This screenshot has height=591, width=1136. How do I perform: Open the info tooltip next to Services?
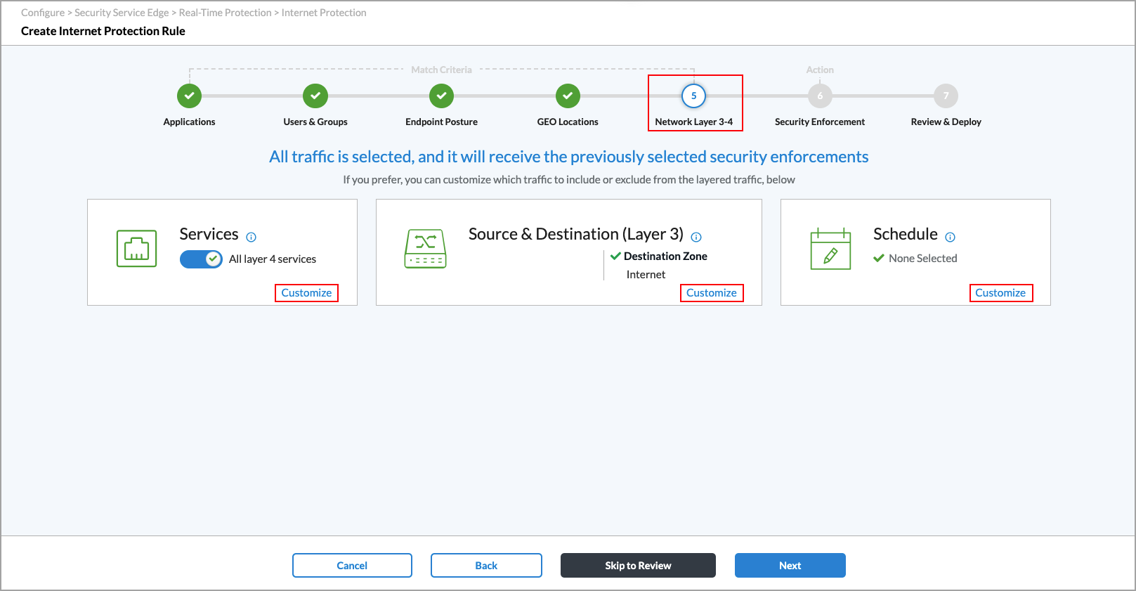pos(252,237)
